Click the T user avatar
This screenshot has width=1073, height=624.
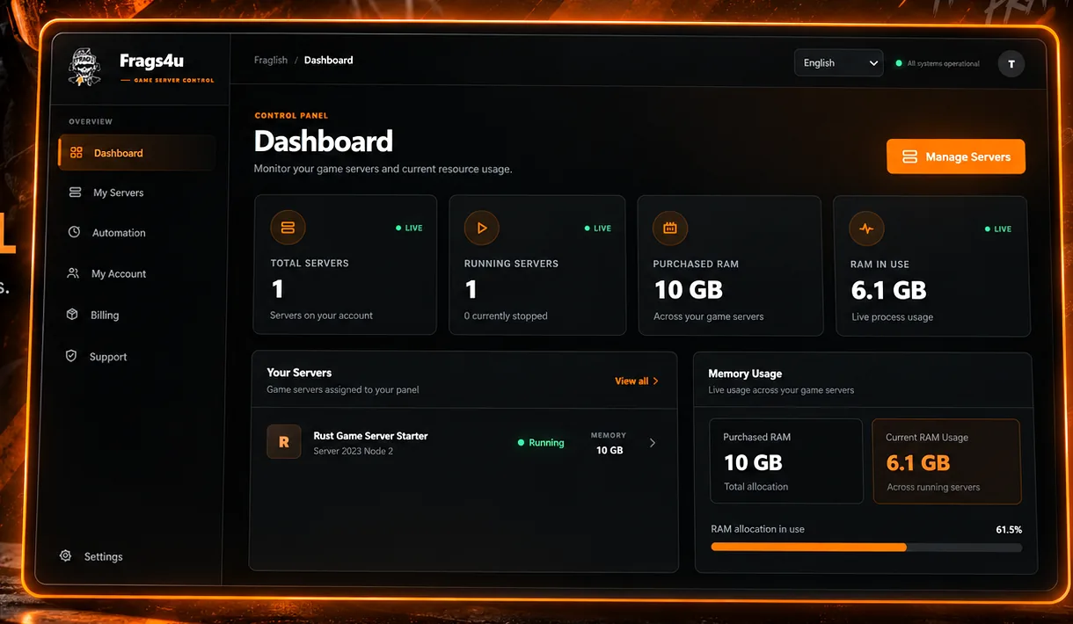coord(1011,64)
